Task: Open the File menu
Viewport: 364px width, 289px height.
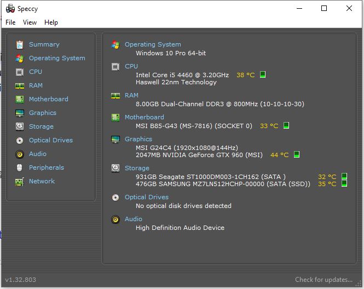Action: pos(10,22)
